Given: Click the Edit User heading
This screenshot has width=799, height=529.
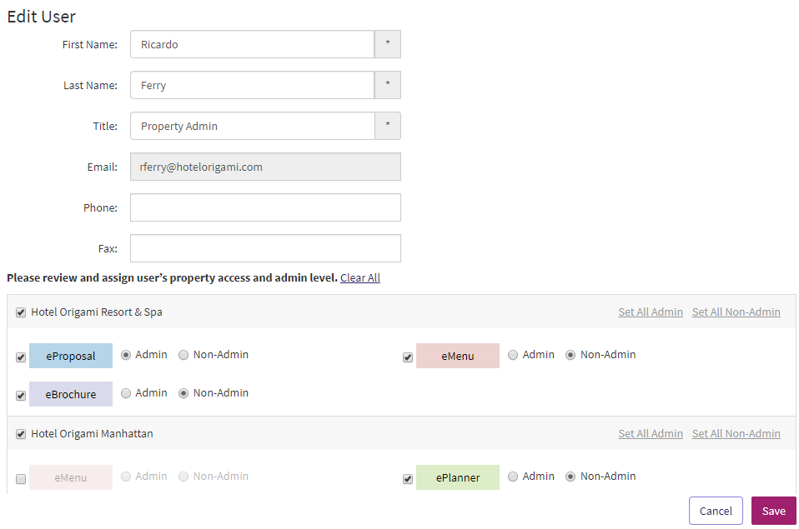Looking at the screenshot, I should tap(41, 17).
